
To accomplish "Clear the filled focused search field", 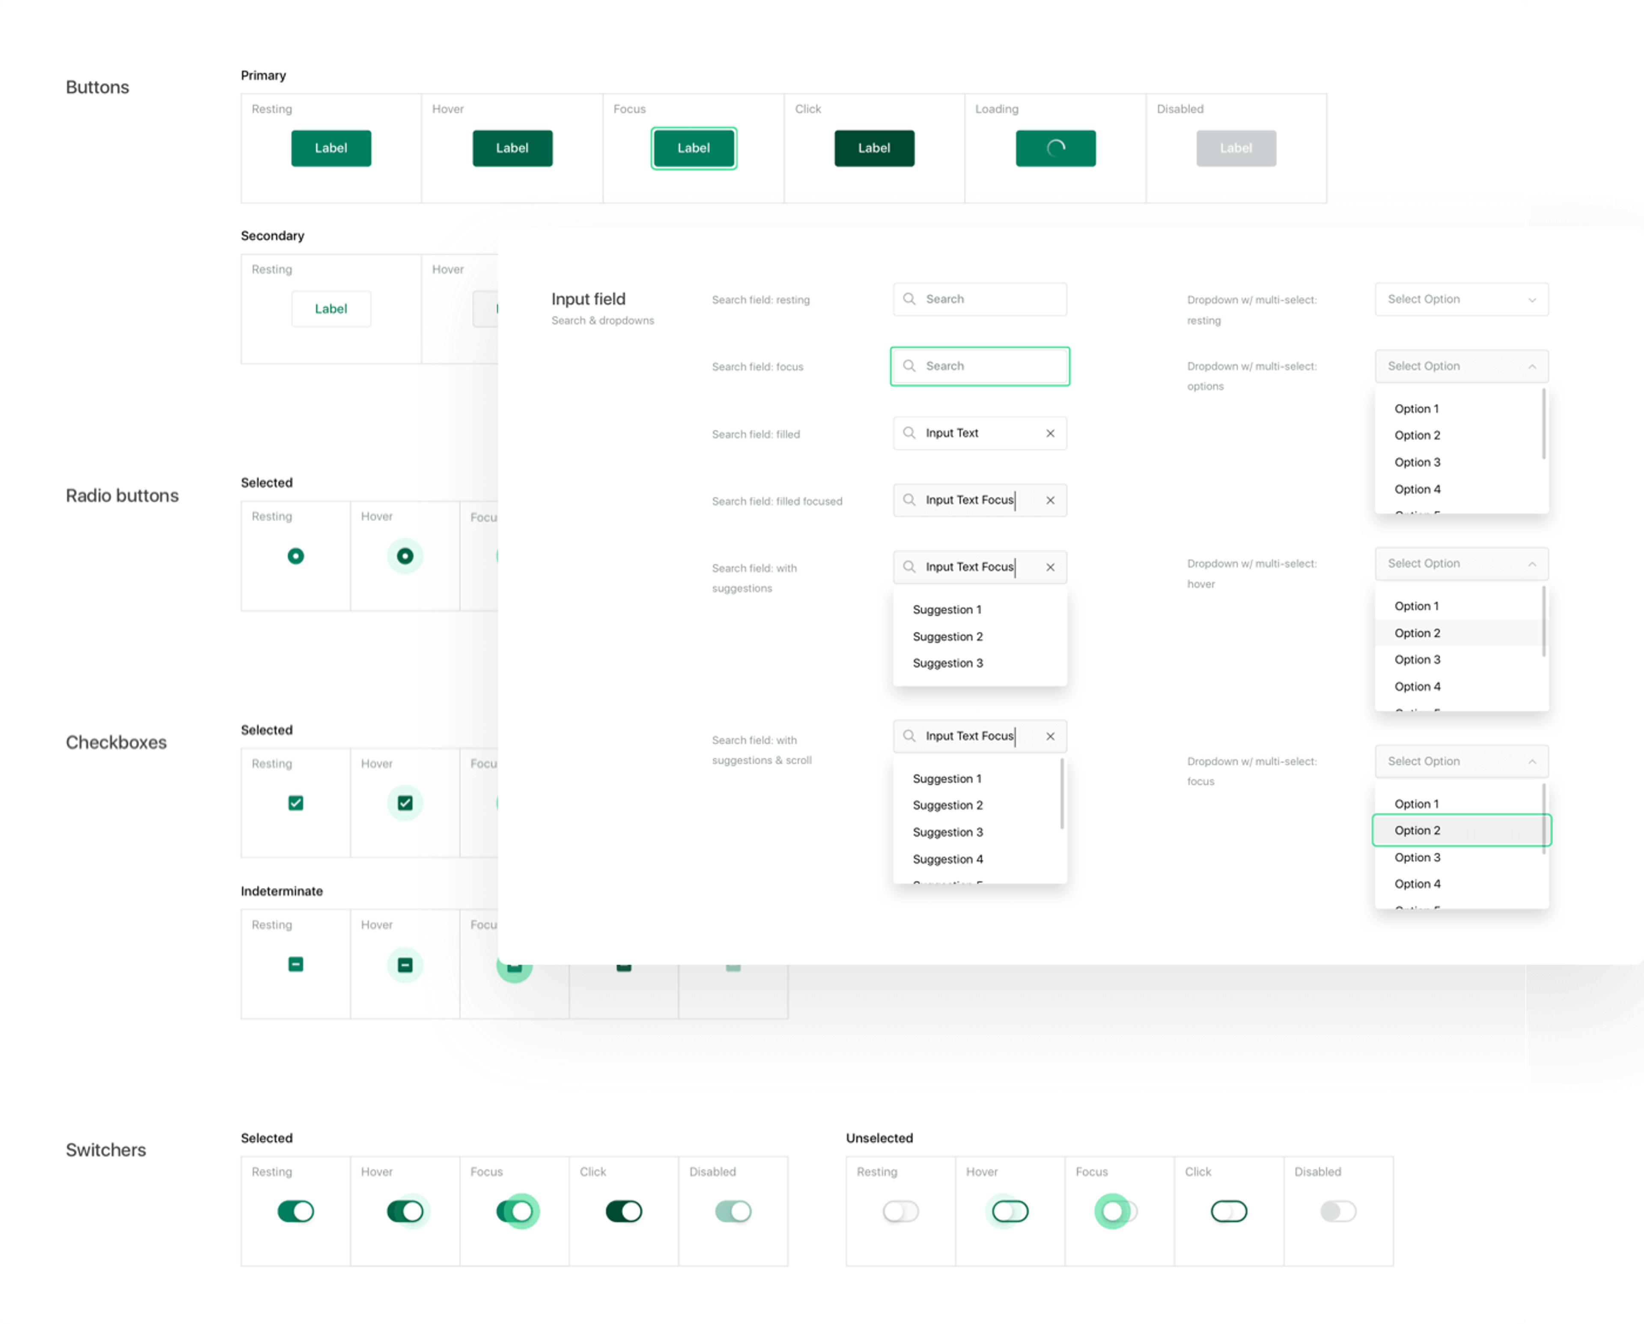I will (x=1050, y=501).
